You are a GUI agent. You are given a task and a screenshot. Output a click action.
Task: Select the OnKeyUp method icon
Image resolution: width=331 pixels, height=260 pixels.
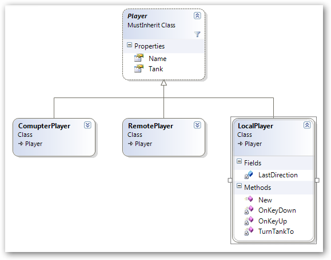249,221
